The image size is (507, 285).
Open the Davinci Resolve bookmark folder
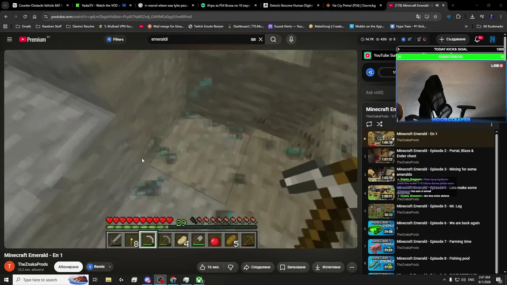coord(80,27)
